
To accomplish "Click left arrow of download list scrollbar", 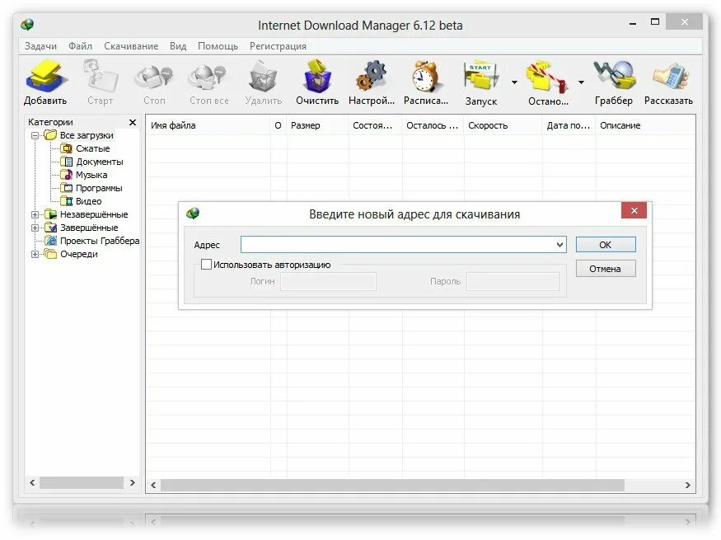I will pos(153,486).
